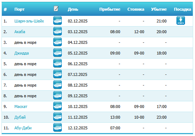Image resolution: width=195 pixels, height=136 pixels.
Task: Click ship icon for 09.12.2025 sea day
Action: (57, 95)
